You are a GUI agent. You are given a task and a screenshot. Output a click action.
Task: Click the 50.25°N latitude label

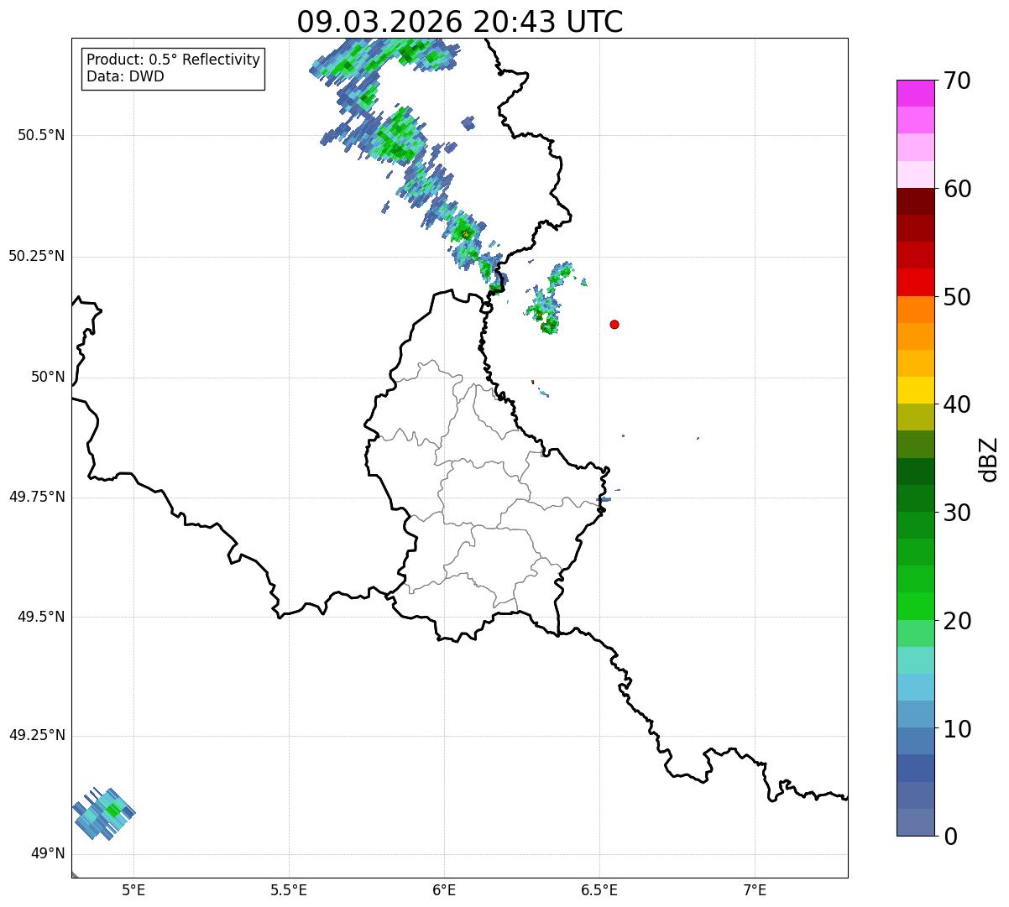pyautogui.click(x=36, y=256)
